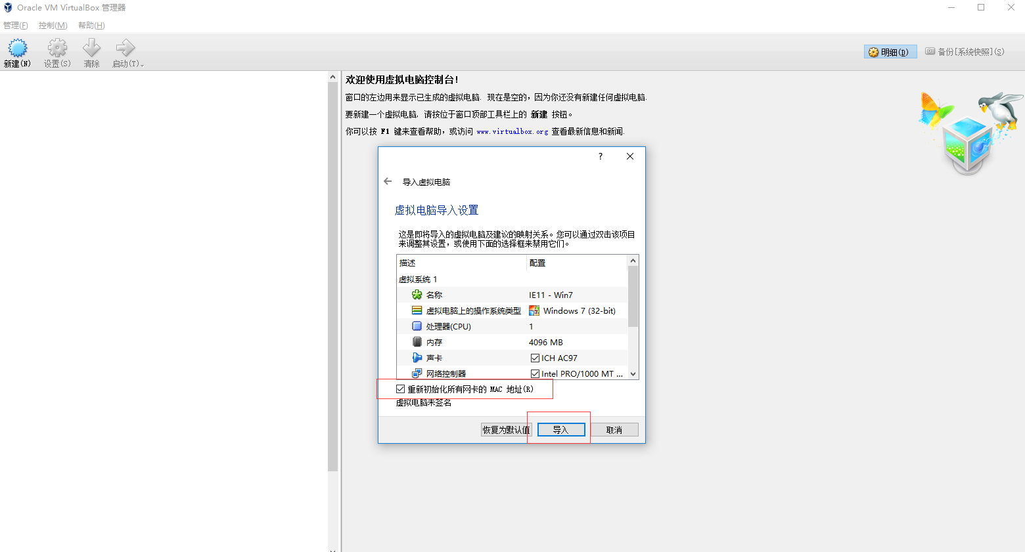Select the clover icon beside 名称

(x=417, y=295)
